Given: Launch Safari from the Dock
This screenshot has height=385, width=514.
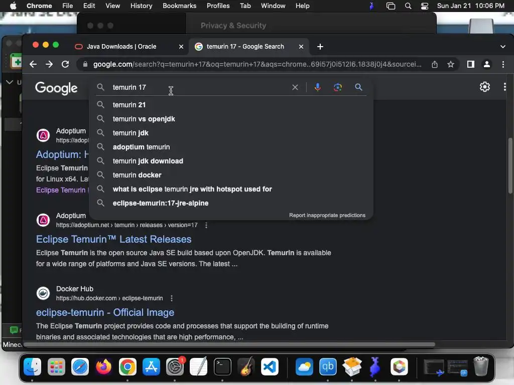Looking at the screenshot, I should pyautogui.click(x=80, y=366).
